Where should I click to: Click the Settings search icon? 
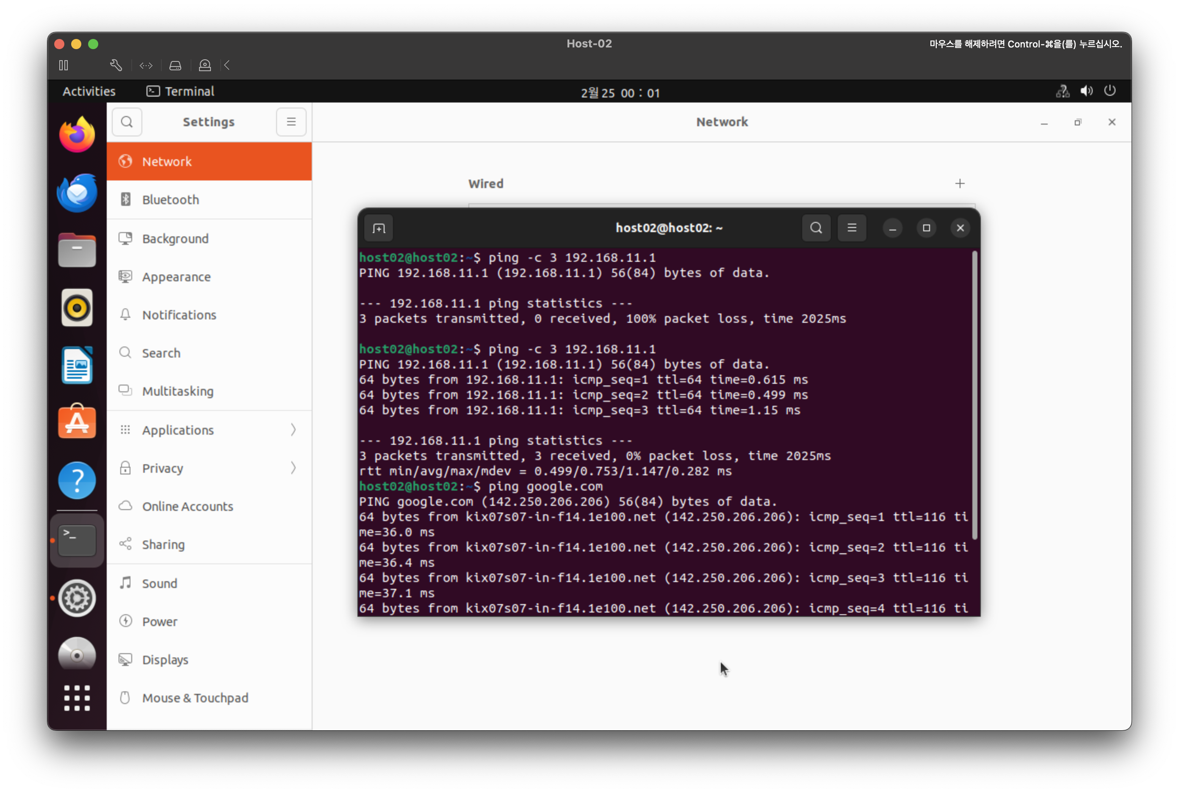click(x=127, y=122)
